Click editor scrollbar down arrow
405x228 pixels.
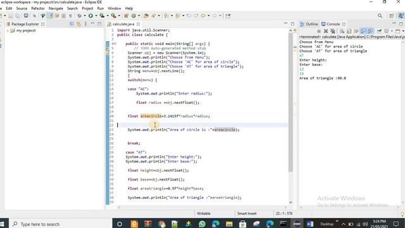290,203
